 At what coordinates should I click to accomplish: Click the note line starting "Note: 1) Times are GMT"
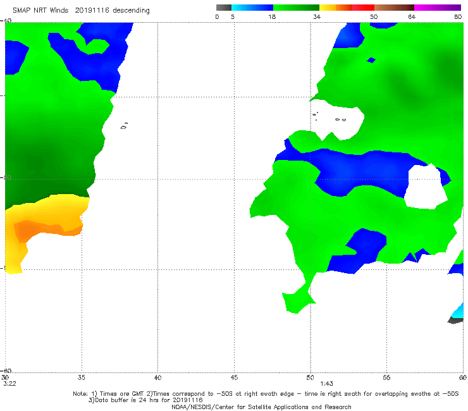pyautogui.click(x=266, y=394)
